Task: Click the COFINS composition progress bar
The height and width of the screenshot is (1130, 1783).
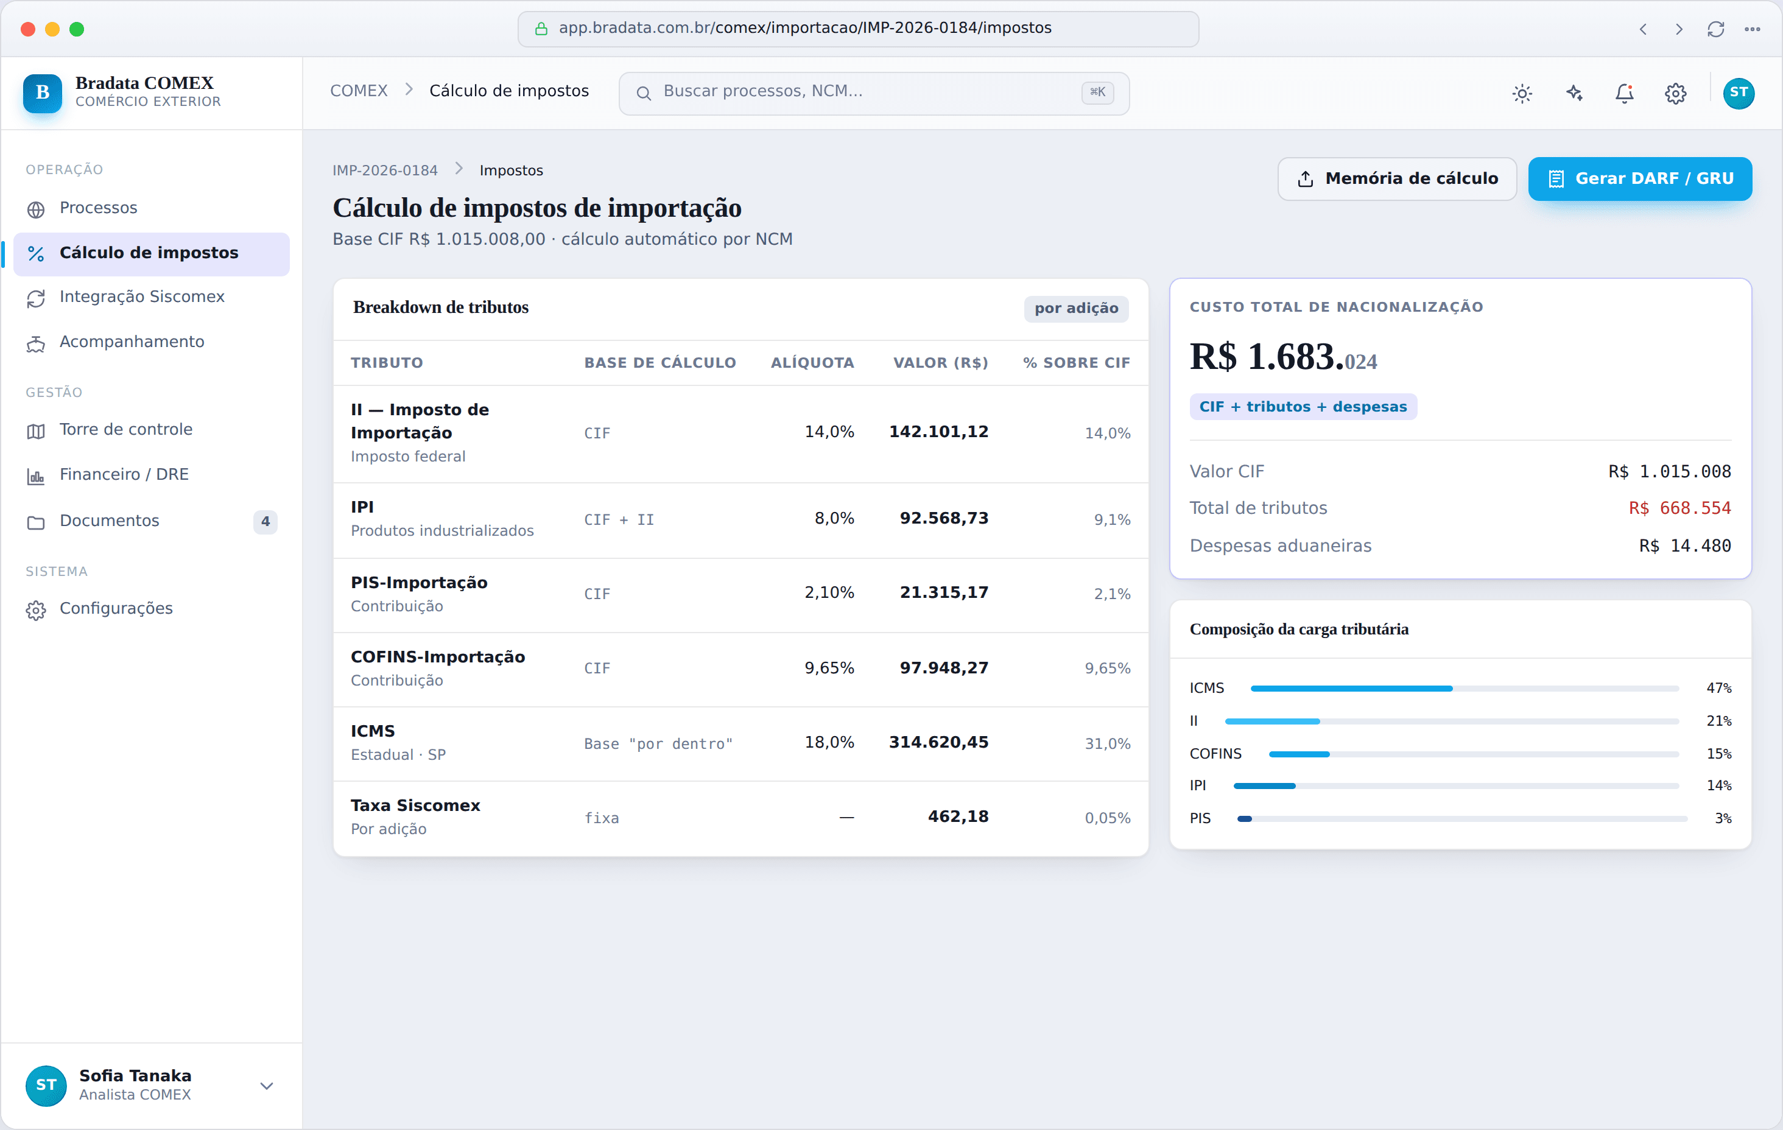Action: [1474, 754]
